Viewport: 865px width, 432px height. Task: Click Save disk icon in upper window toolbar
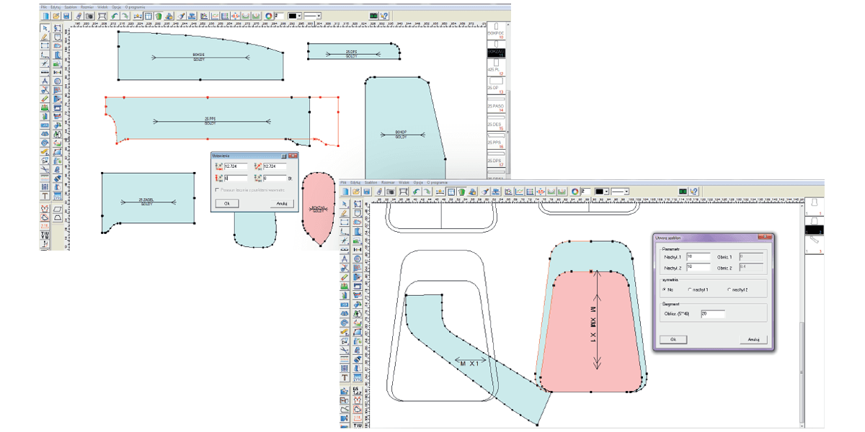point(66,15)
